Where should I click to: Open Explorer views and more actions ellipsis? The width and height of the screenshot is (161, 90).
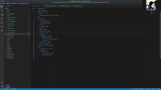(29, 6)
